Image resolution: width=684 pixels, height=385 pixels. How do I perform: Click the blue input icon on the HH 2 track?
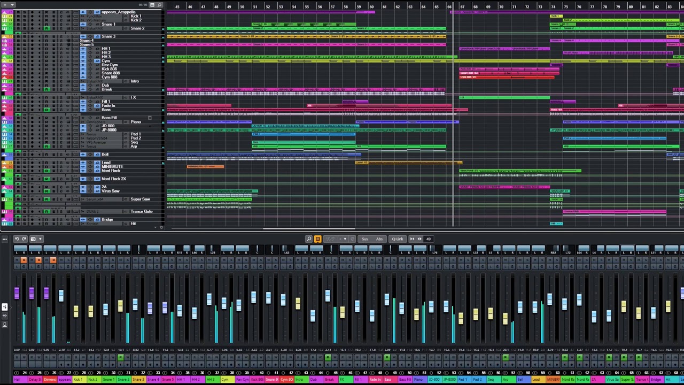tap(83, 52)
